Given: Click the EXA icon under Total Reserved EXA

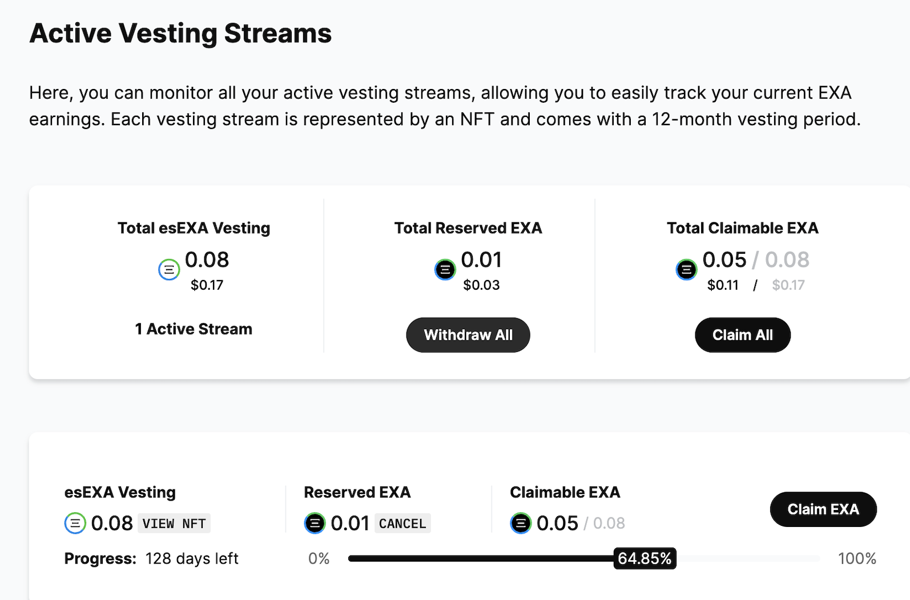Looking at the screenshot, I should (x=445, y=269).
